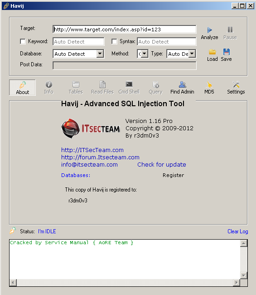
Task: Click the Save floppy disk icon
Action: (227, 52)
